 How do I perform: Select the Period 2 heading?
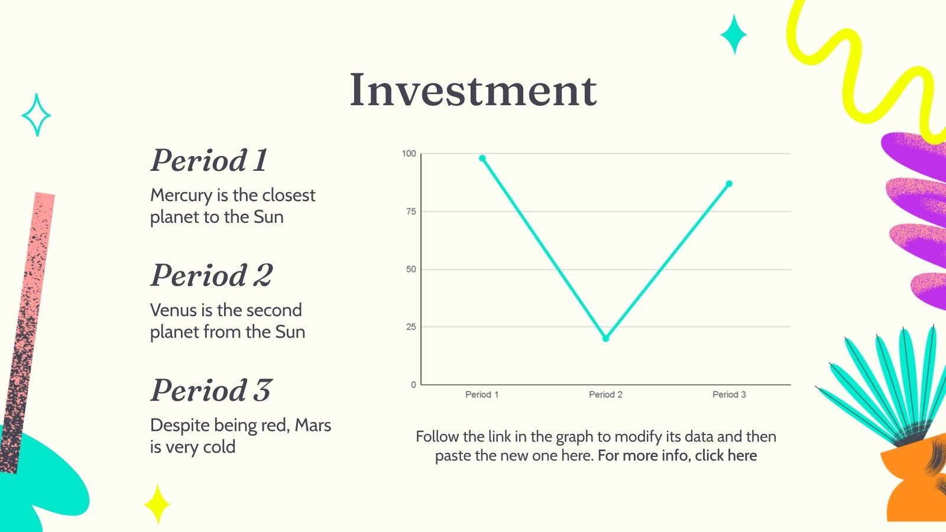click(212, 275)
